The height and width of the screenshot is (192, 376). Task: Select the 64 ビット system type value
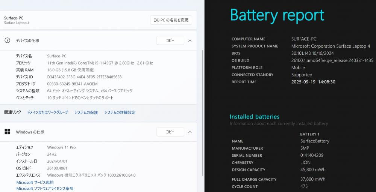(90, 91)
